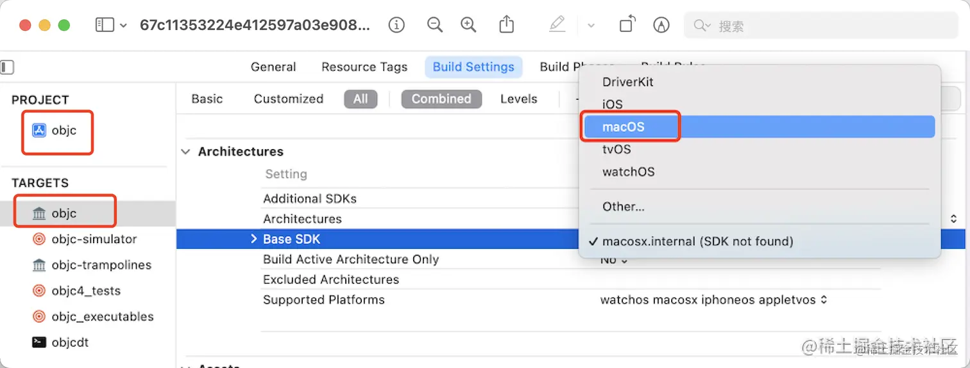
Task: Click the share icon
Action: tap(507, 25)
